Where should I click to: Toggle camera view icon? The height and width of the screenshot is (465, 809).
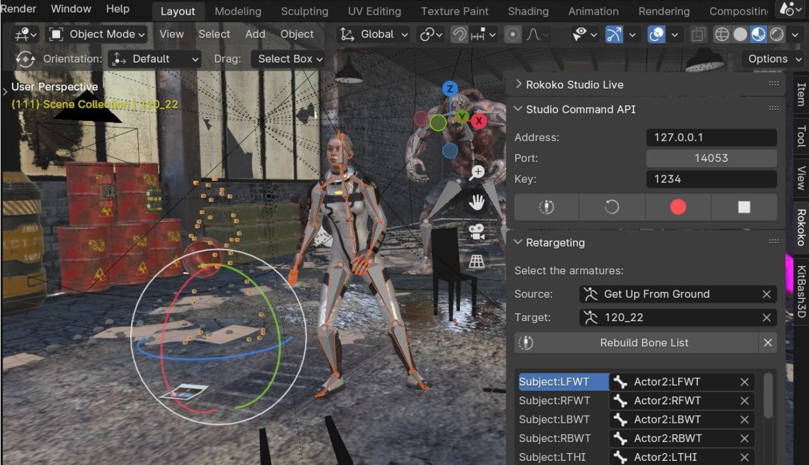pos(477,232)
